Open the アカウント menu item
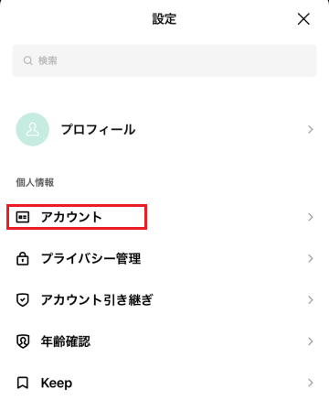 [x=164, y=217]
